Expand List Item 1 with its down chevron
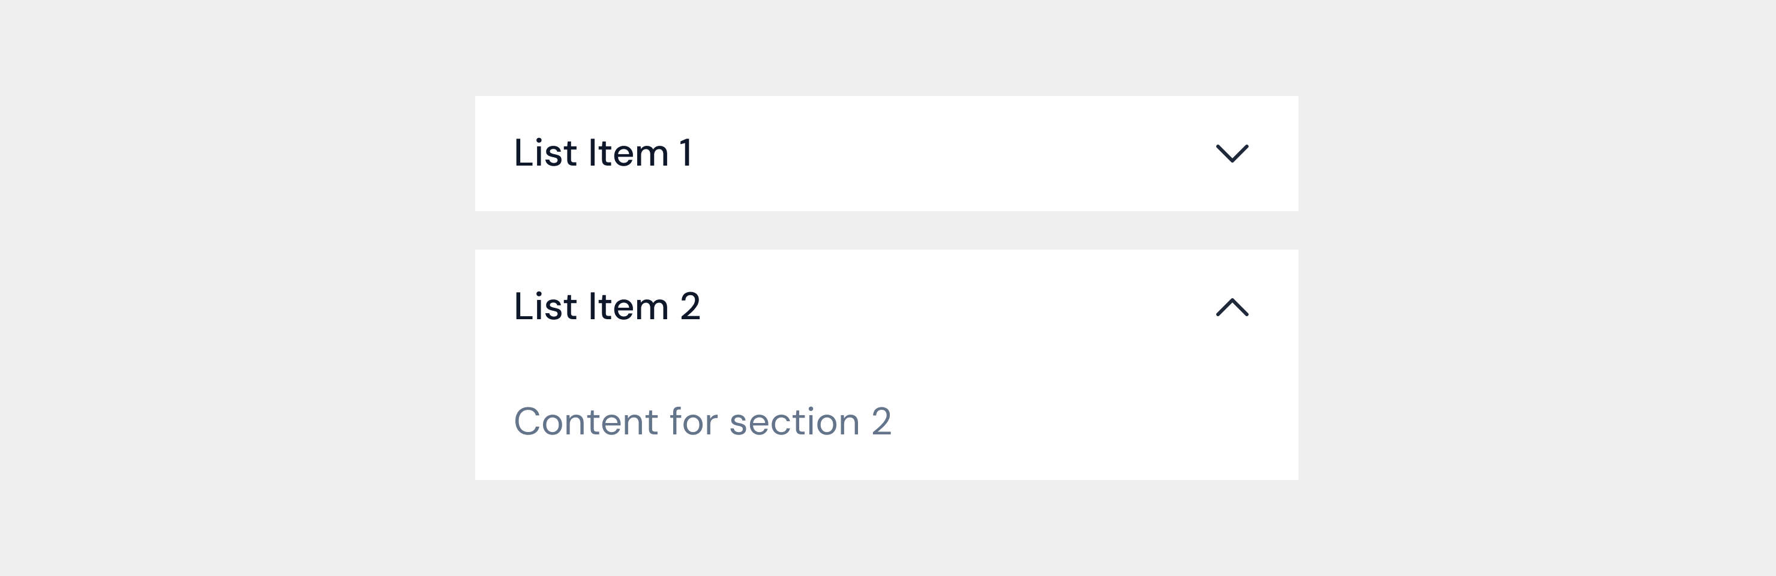1776x576 pixels. [1231, 153]
